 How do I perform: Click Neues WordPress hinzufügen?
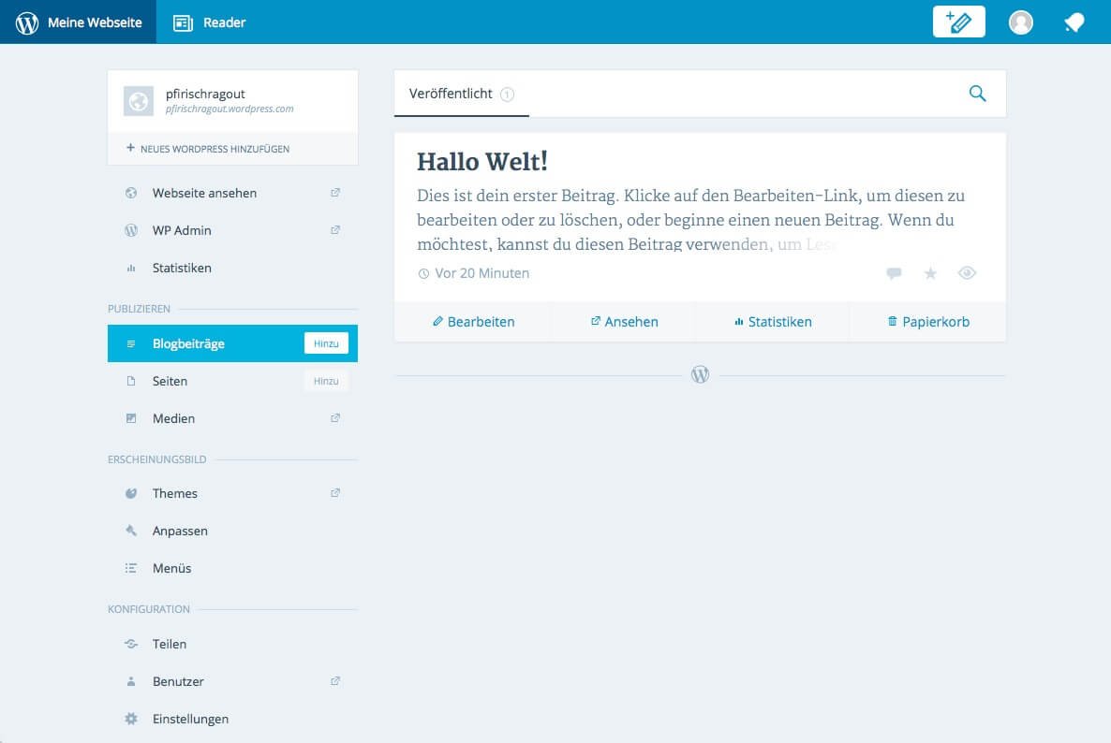[x=208, y=149]
